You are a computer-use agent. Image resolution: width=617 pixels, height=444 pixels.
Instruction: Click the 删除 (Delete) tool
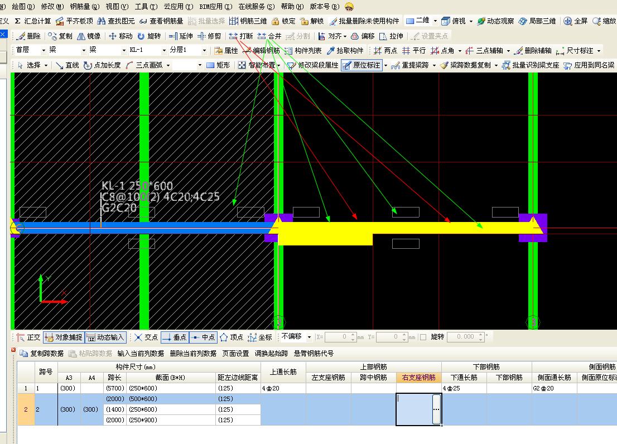point(28,36)
